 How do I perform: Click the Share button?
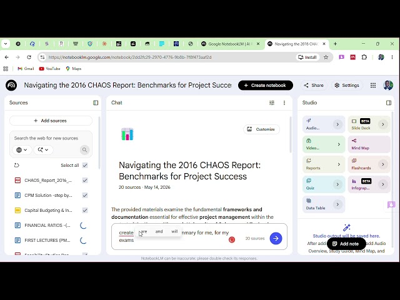314,85
